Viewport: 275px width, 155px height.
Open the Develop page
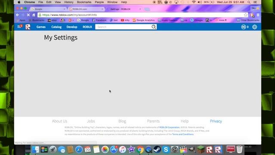coord(72,27)
